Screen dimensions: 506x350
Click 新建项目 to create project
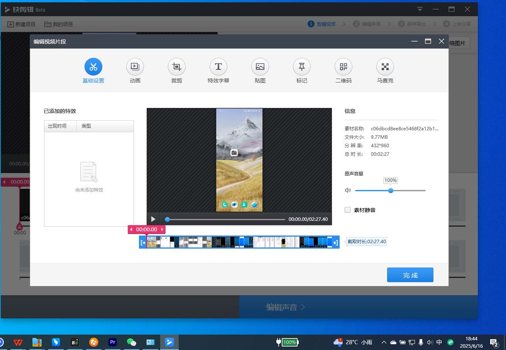coord(22,24)
